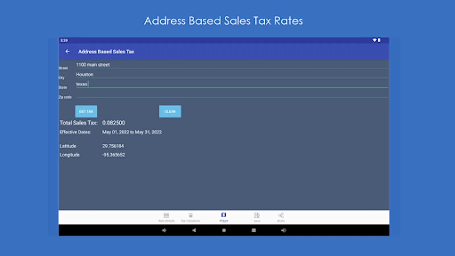The height and width of the screenshot is (256, 455).
Task: Tap Android back triangle in nav bar
Action: tap(194, 230)
